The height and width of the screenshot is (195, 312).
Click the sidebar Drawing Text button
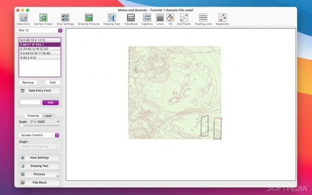39,166
